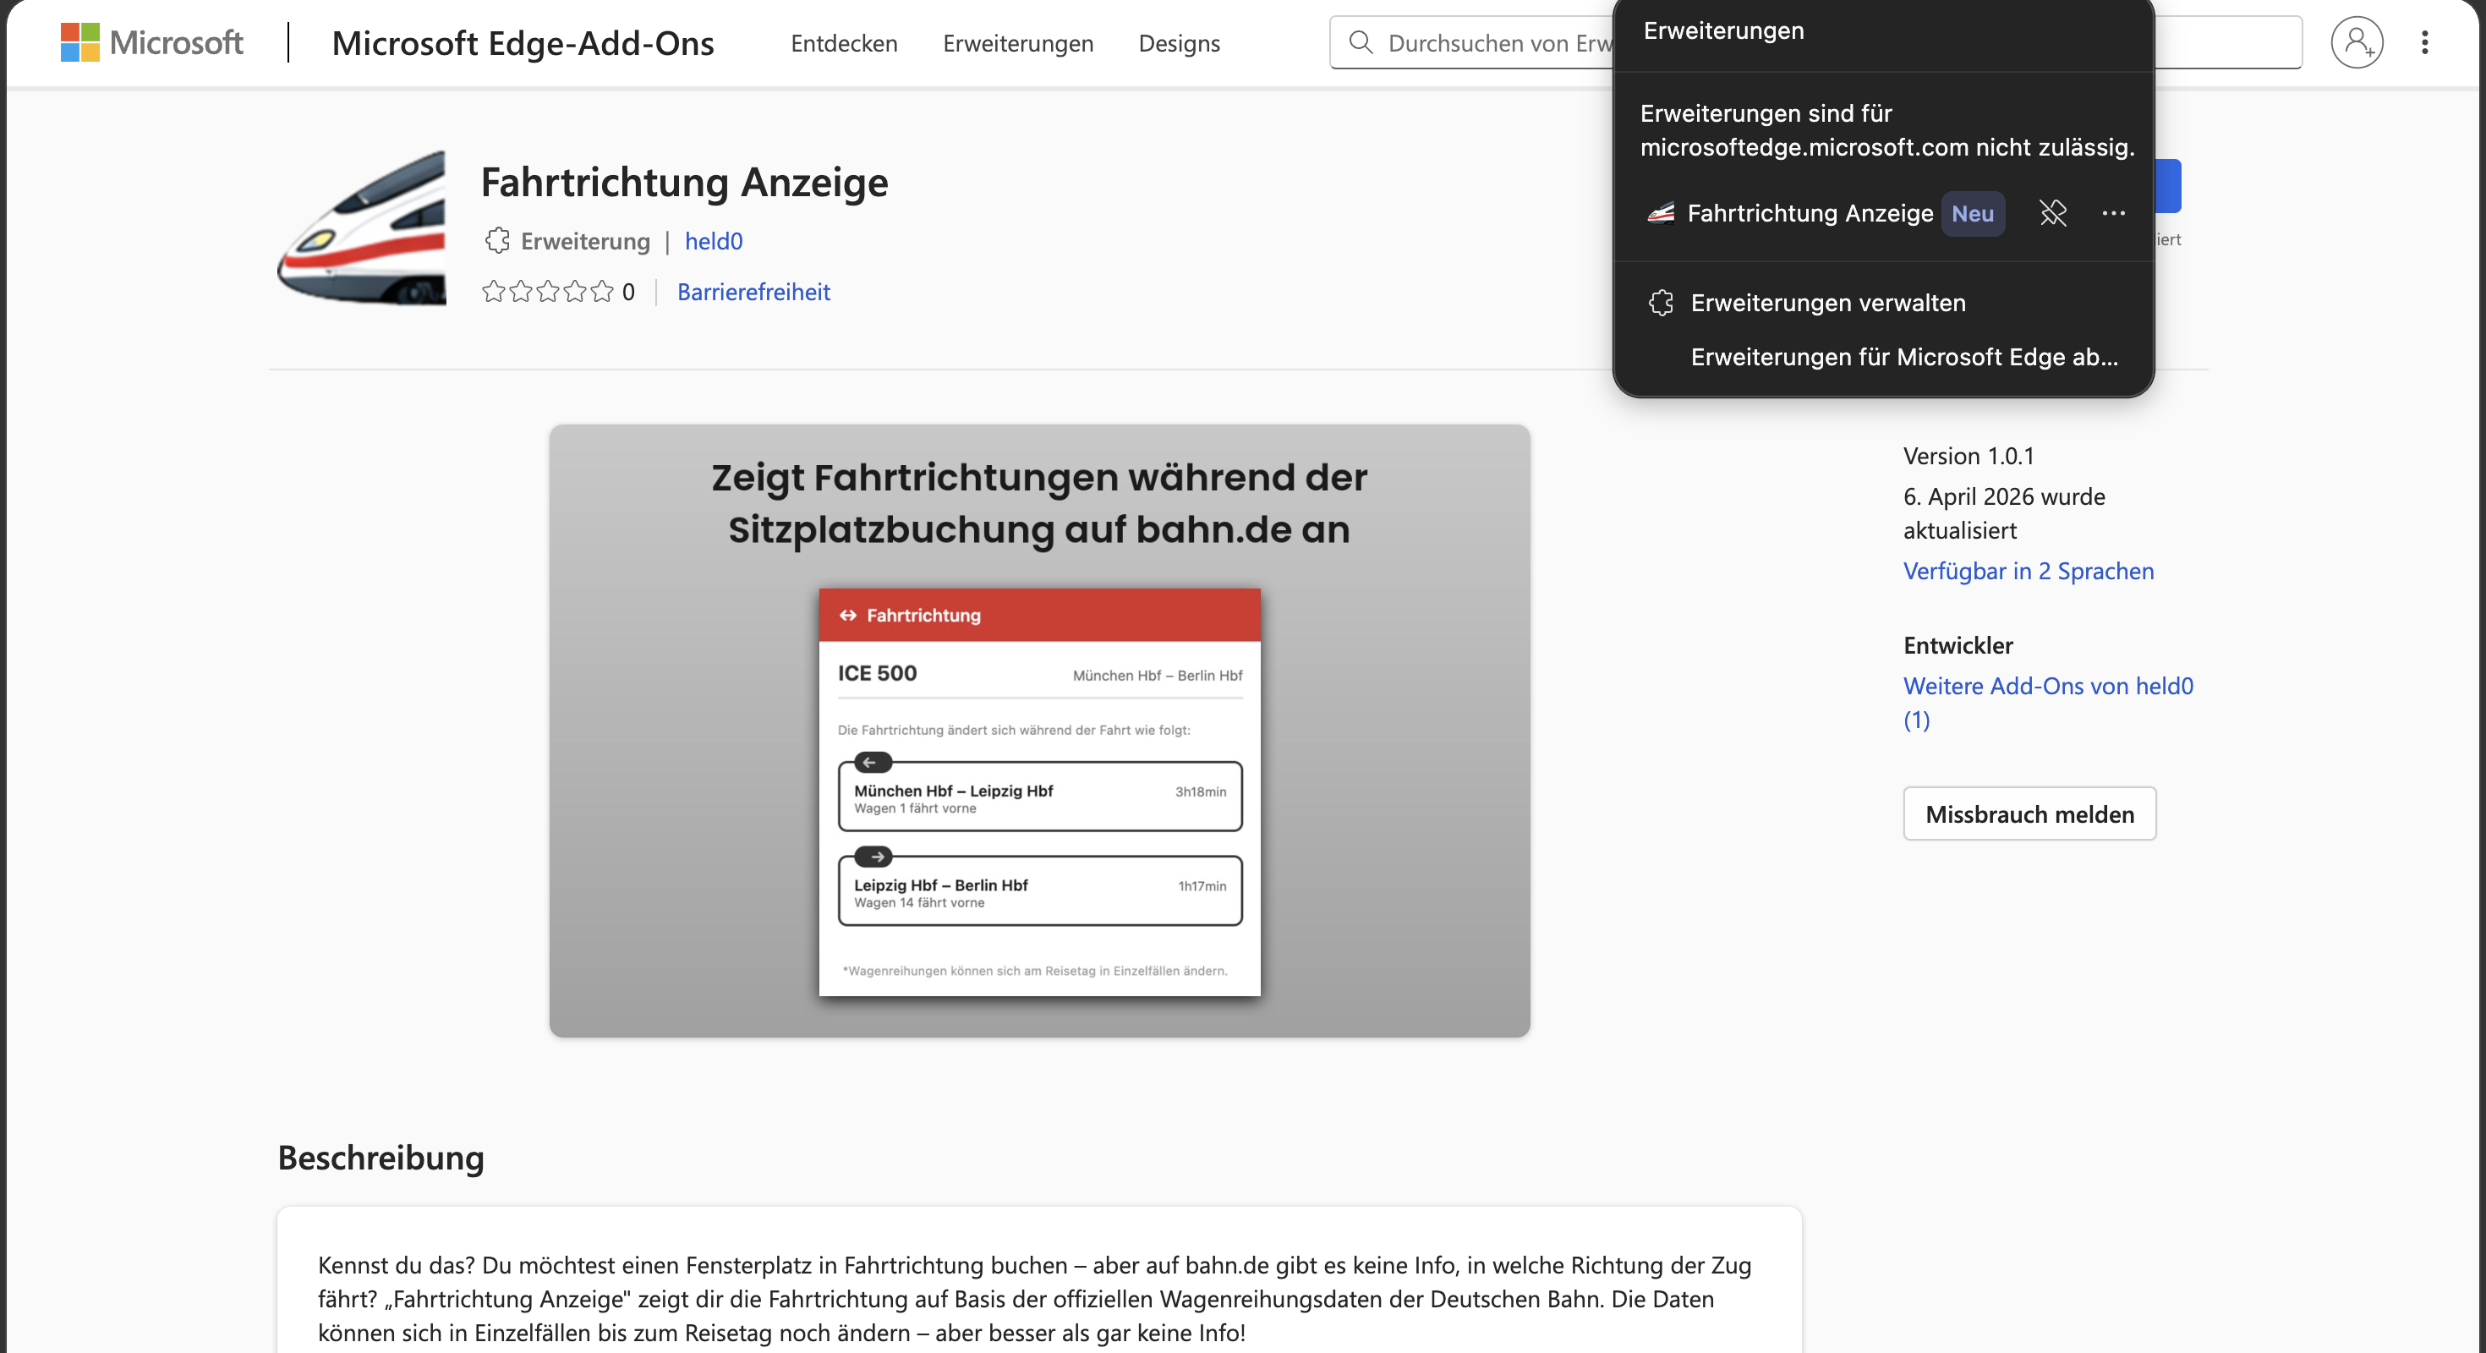Go to the Entdecken tab
The width and height of the screenshot is (2486, 1353).
tap(844, 43)
